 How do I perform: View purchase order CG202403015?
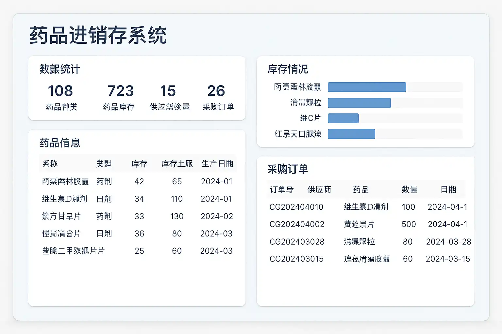click(296, 259)
